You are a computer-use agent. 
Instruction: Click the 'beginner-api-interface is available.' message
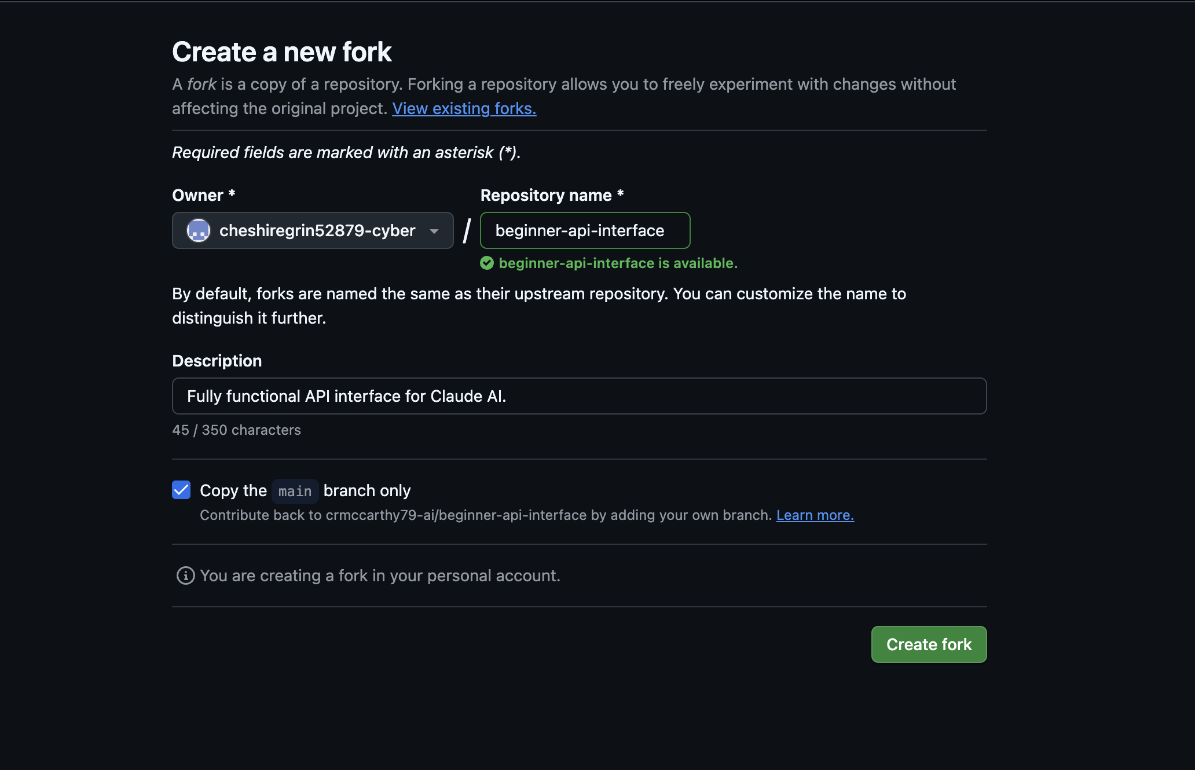(618, 263)
